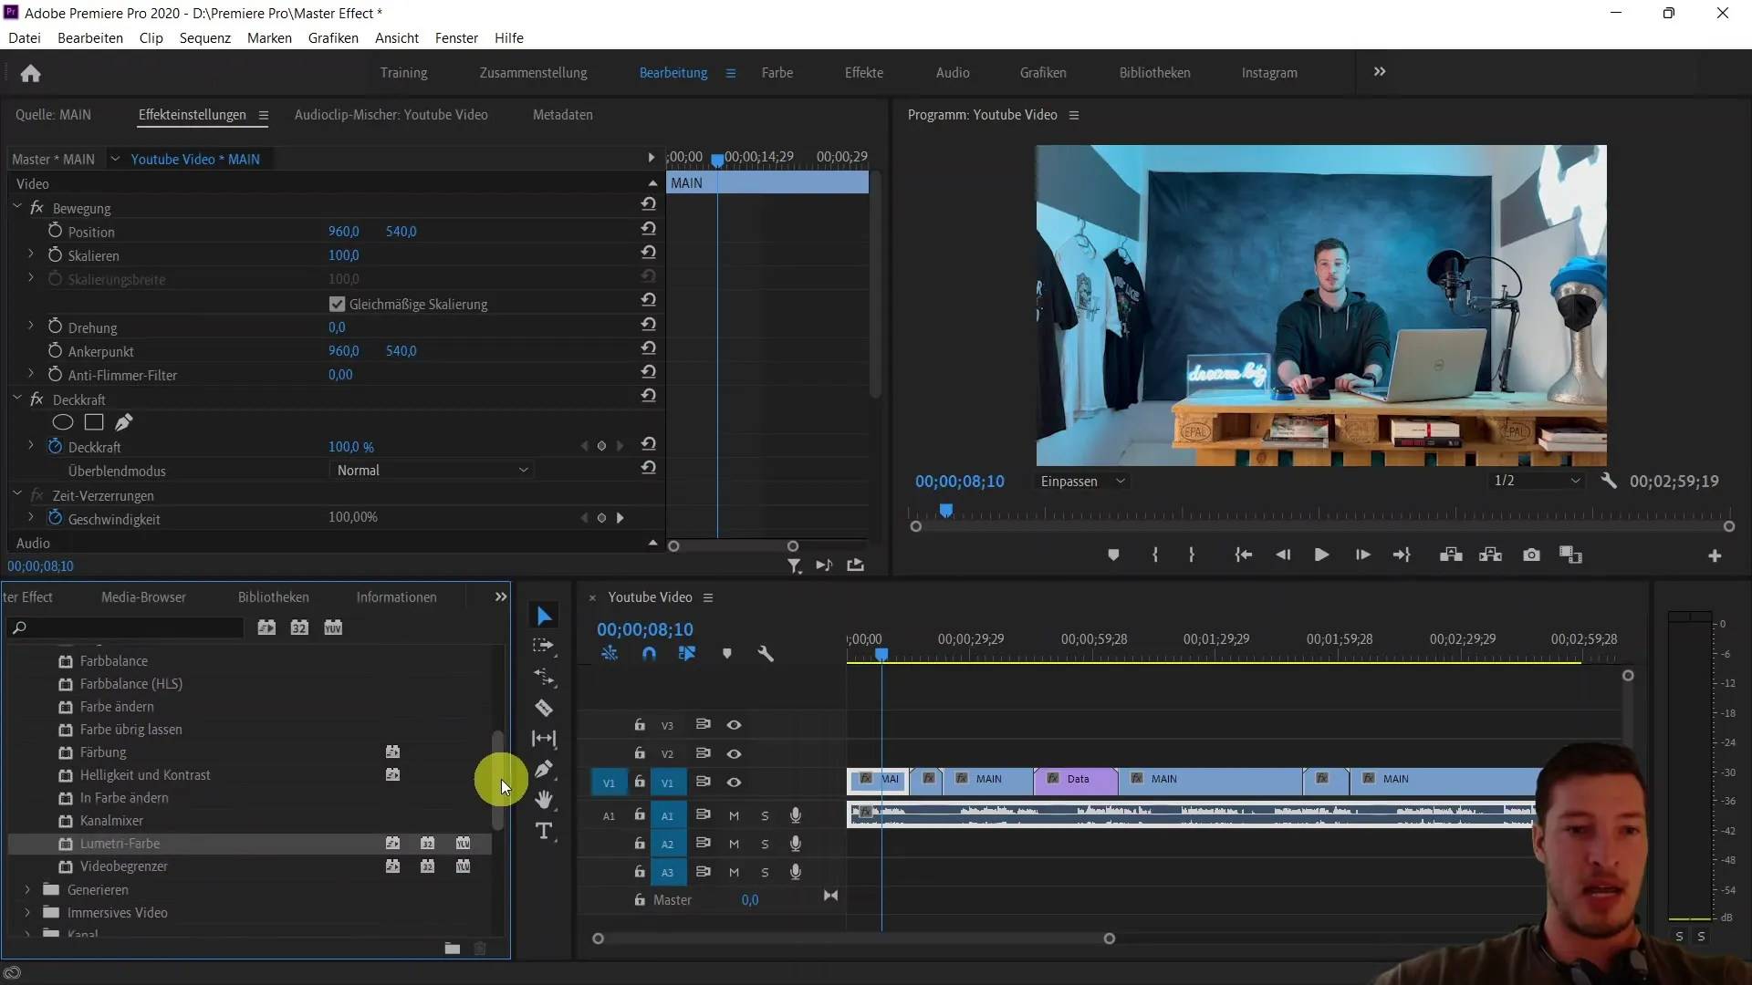
Task: Open Einpassen zoom level dropdown
Action: click(x=1082, y=481)
